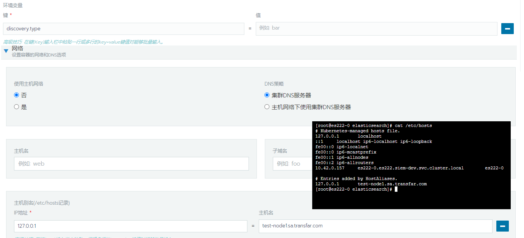Click the environment variable value field

click(376, 29)
